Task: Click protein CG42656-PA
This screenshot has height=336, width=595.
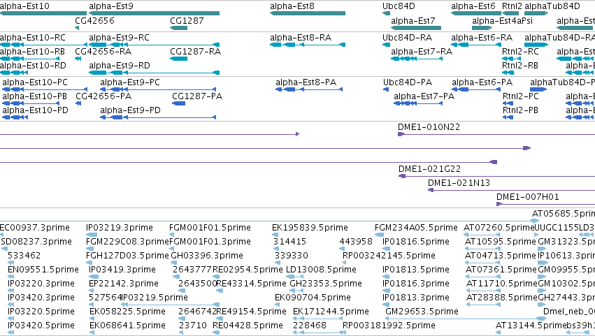Action: [x=103, y=96]
